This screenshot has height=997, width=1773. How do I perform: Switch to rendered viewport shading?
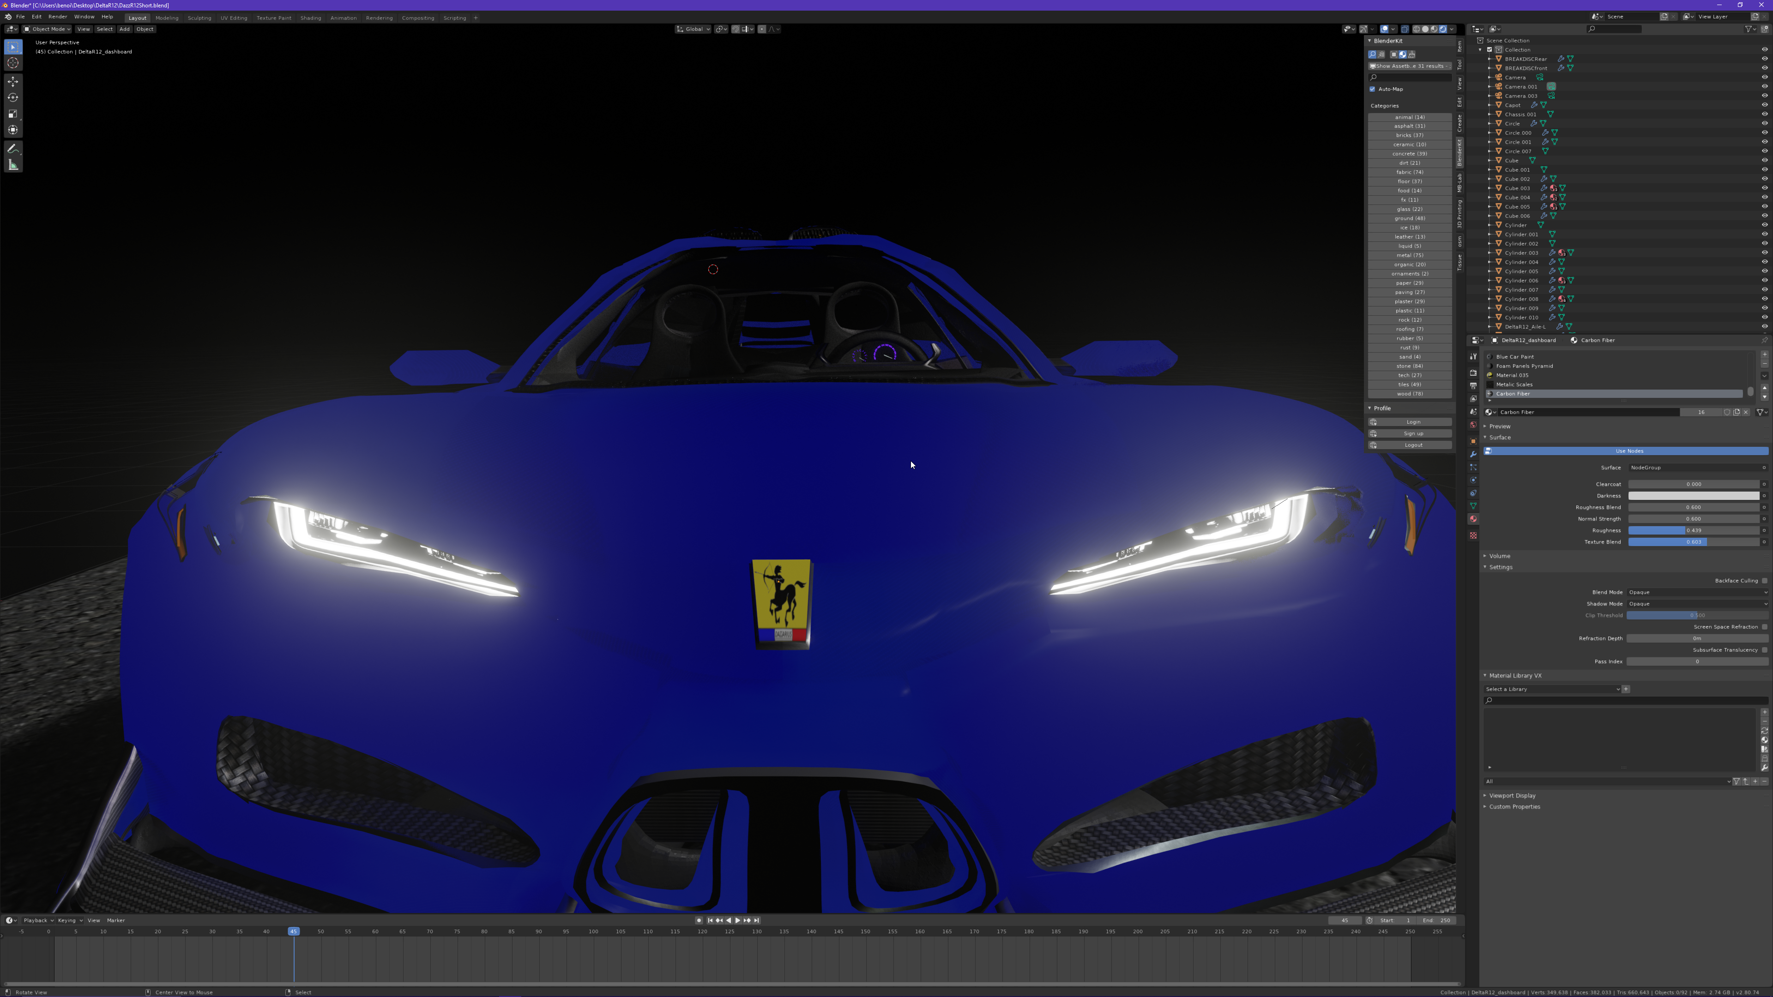[1442, 29]
